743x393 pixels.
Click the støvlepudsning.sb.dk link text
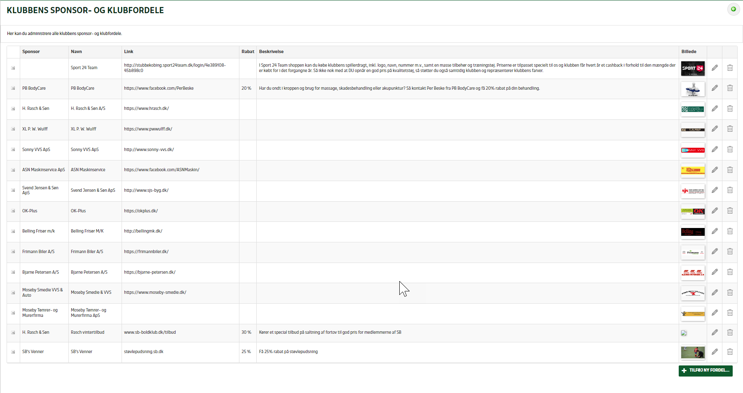pos(143,351)
